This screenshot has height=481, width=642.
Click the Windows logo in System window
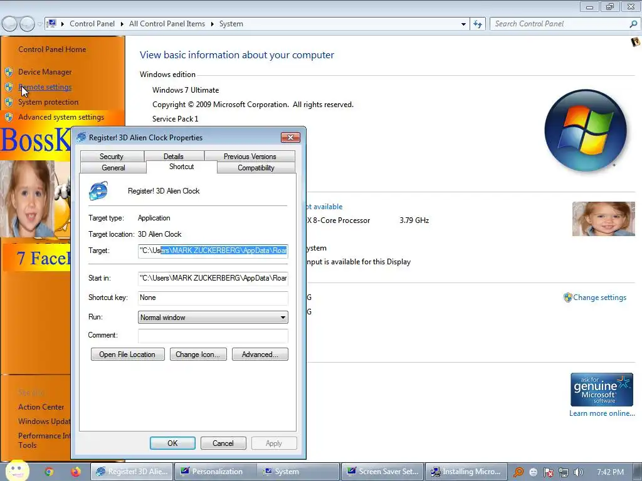(586, 130)
